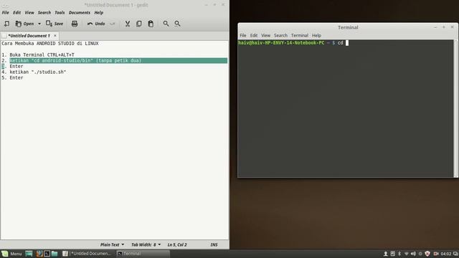Close the Untitled Document 1 tab
The height and width of the screenshot is (258, 459).
[55, 36]
